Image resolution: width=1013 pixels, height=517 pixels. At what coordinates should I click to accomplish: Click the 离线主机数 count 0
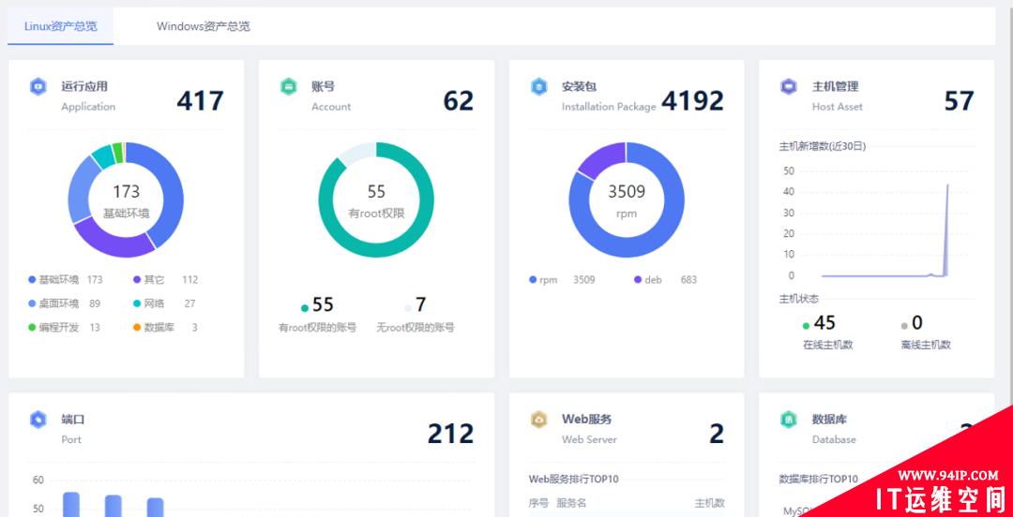tap(916, 323)
